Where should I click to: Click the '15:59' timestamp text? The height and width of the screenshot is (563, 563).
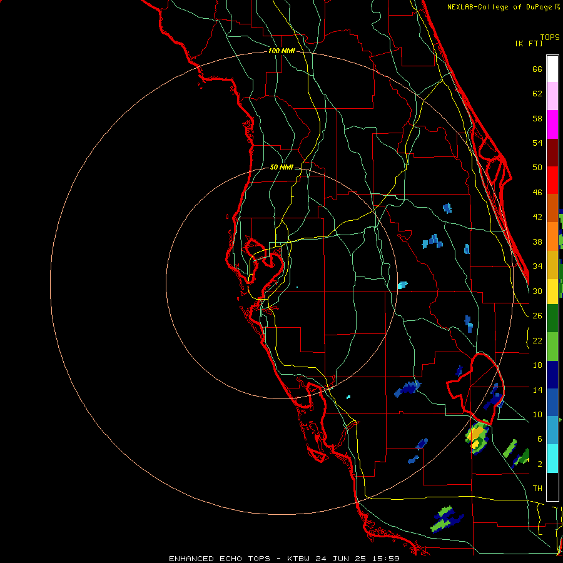pyautogui.click(x=385, y=559)
